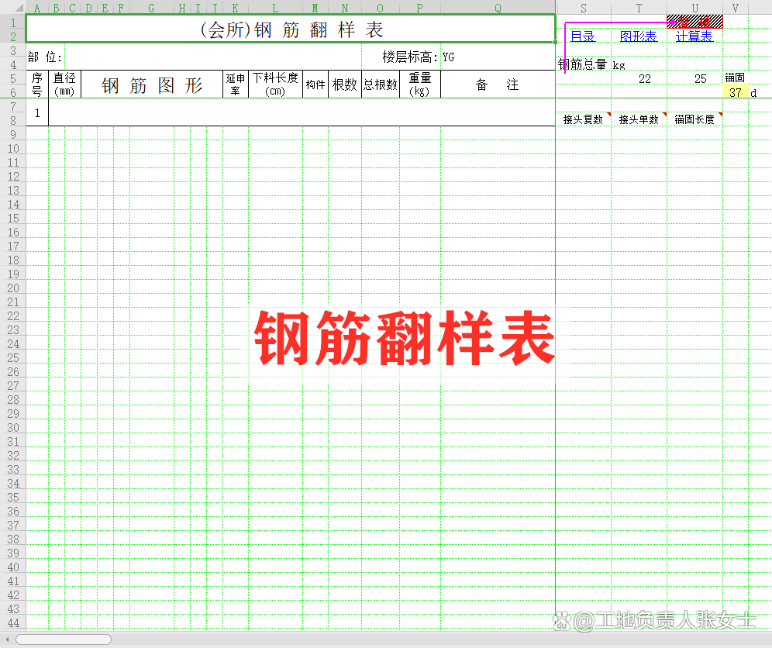Image resolution: width=772 pixels, height=648 pixels.
Task: Select the merged title cell (会所)钢筋翻样表
Action: pyautogui.click(x=291, y=29)
